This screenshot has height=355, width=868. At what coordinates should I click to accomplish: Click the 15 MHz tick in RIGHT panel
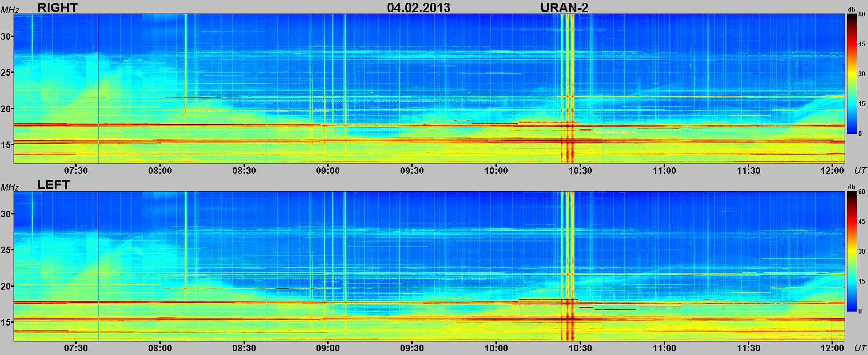[x=6, y=145]
